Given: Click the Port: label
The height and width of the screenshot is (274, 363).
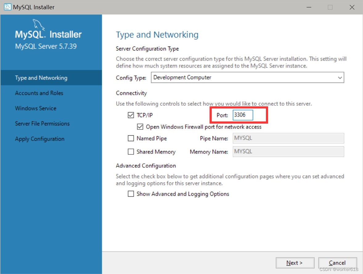Looking at the screenshot, I should tap(222, 115).
